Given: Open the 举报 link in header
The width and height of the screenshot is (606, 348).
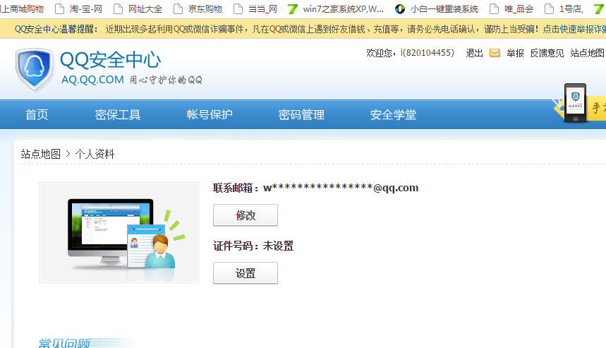Looking at the screenshot, I should pos(515,53).
